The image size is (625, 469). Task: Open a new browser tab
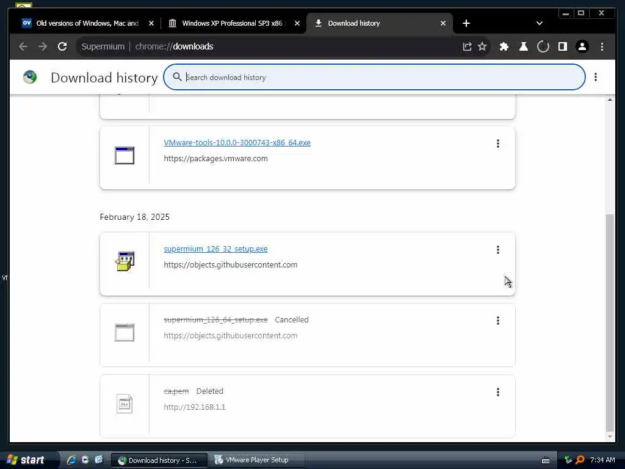(x=466, y=23)
